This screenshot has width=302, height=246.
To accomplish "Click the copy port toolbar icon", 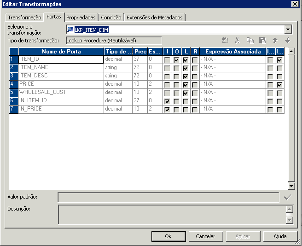I will [x=250, y=40].
